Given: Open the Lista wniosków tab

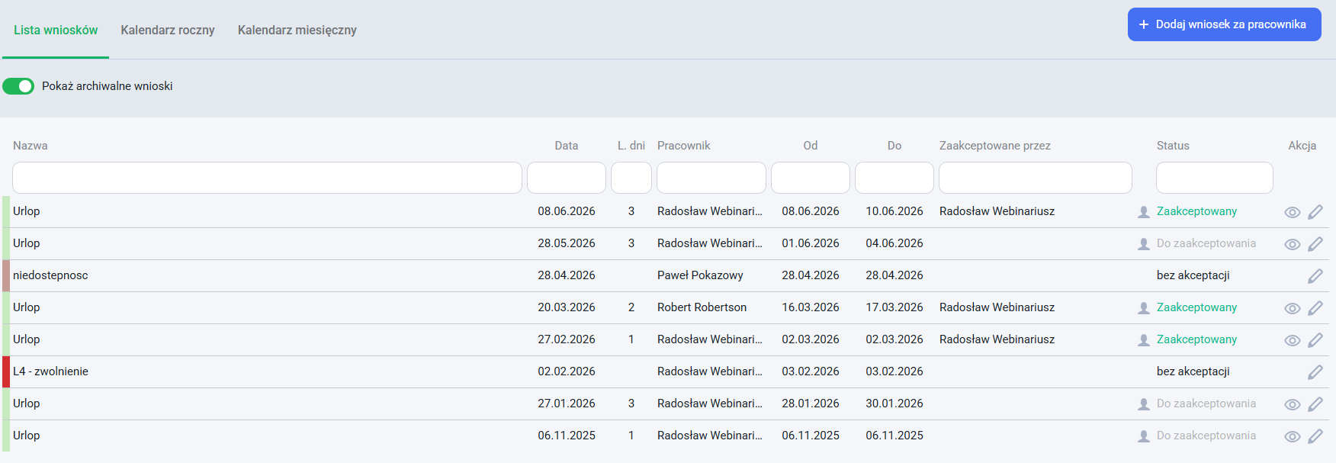Looking at the screenshot, I should tap(56, 30).
